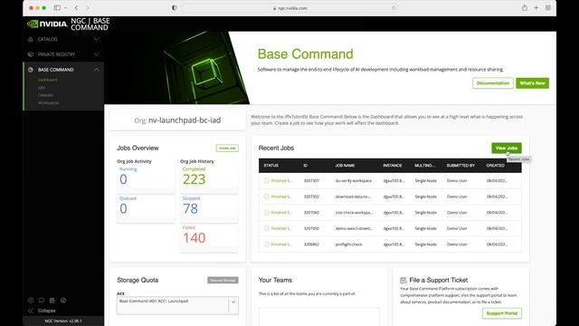Click the What's New button
The height and width of the screenshot is (326, 579).
click(533, 83)
